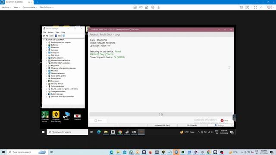Click the remote notification center icon
Screen dimensions: 276x155
click(x=232, y=132)
